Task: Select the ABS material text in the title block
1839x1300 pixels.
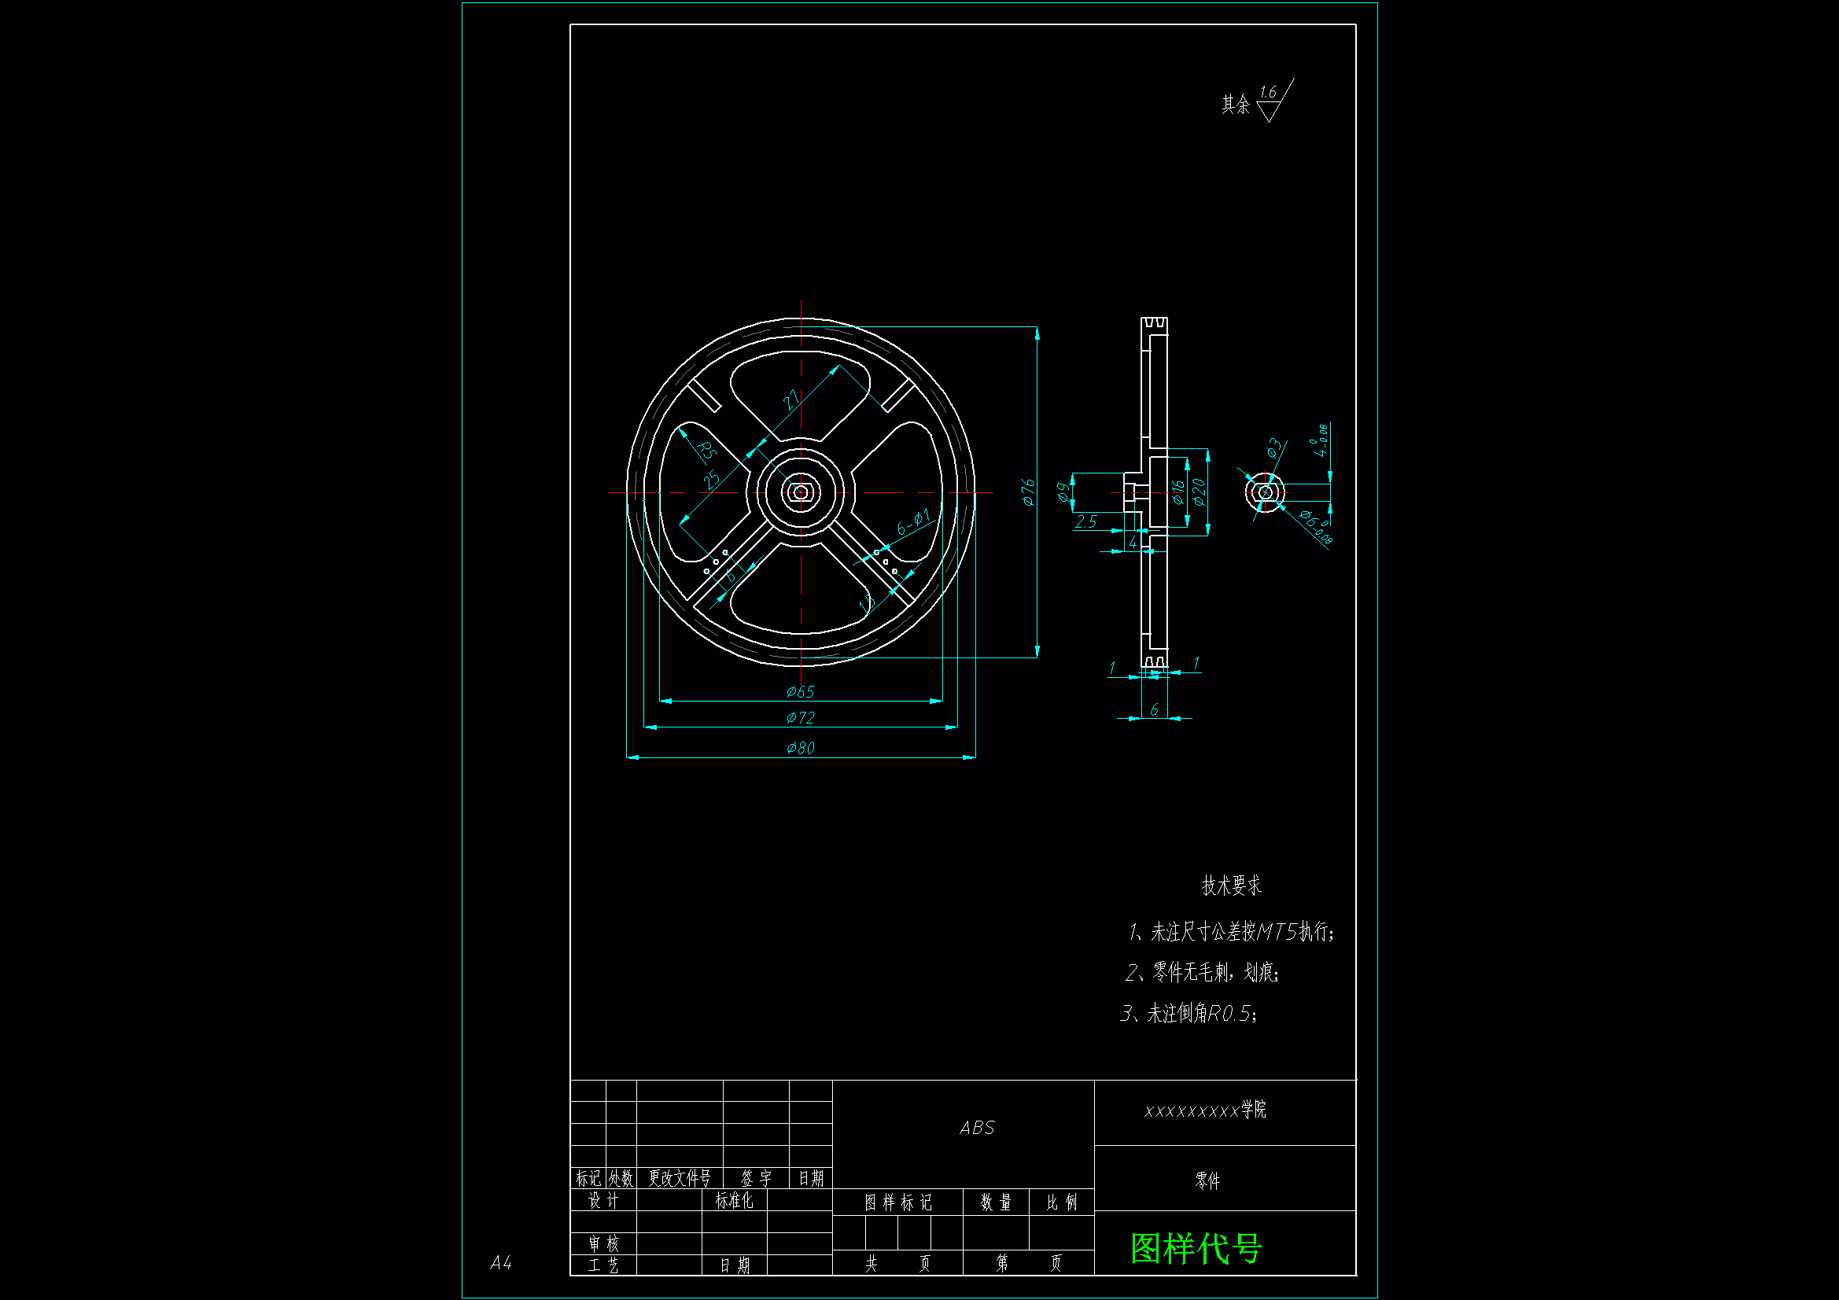Action: click(977, 1128)
